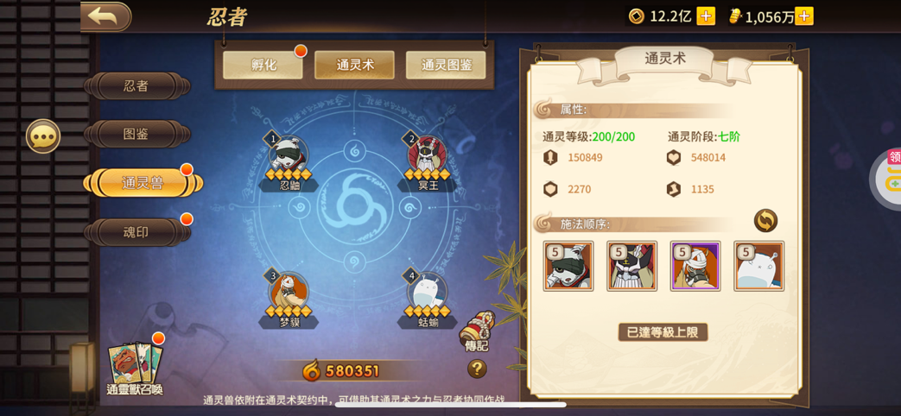Open the chat bubble icon
Viewport: 901px width, 416px height.
click(x=43, y=136)
